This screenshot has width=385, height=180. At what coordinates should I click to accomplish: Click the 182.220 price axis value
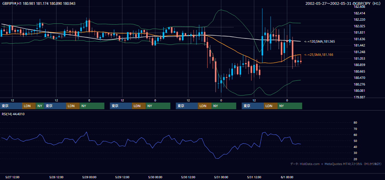359,19
